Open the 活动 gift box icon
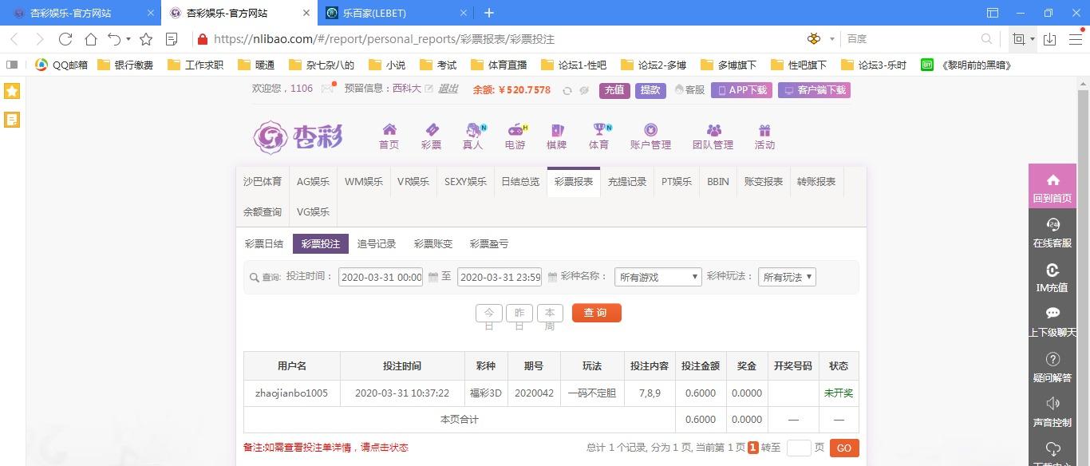Viewport: 1090px width, 466px height. point(764,130)
